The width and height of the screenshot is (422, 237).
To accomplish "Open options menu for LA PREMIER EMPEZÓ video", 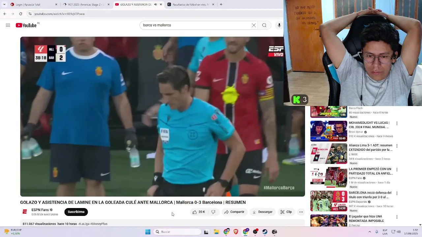I will [x=397, y=170].
